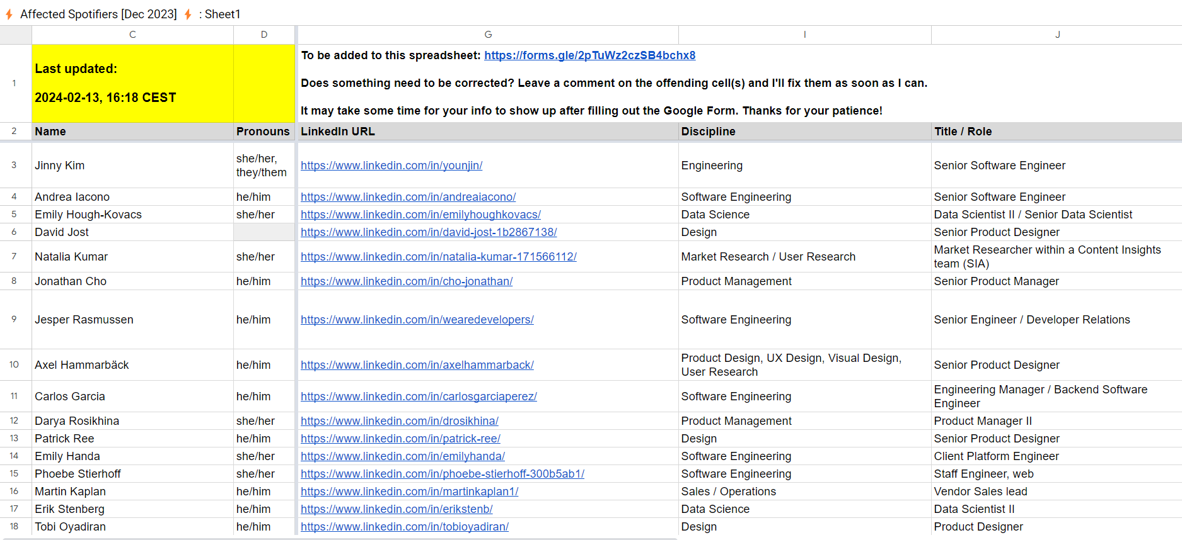The width and height of the screenshot is (1182, 540).
Task: Open the emilyhanda LinkedIn link
Action: pyautogui.click(x=403, y=456)
